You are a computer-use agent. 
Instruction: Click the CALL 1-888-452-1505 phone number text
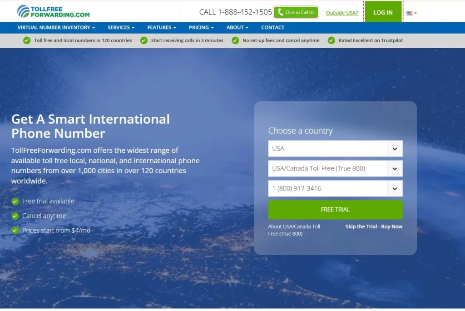click(236, 12)
